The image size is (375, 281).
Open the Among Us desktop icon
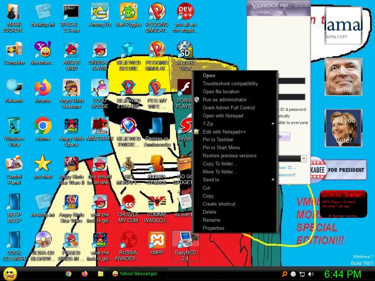100,15
